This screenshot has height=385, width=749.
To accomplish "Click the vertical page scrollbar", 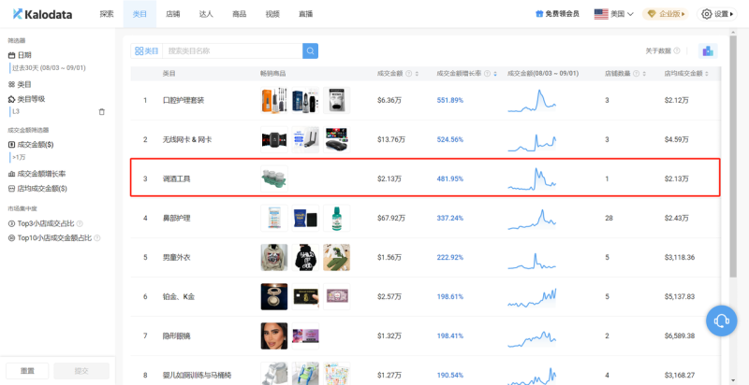I will tap(733, 157).
